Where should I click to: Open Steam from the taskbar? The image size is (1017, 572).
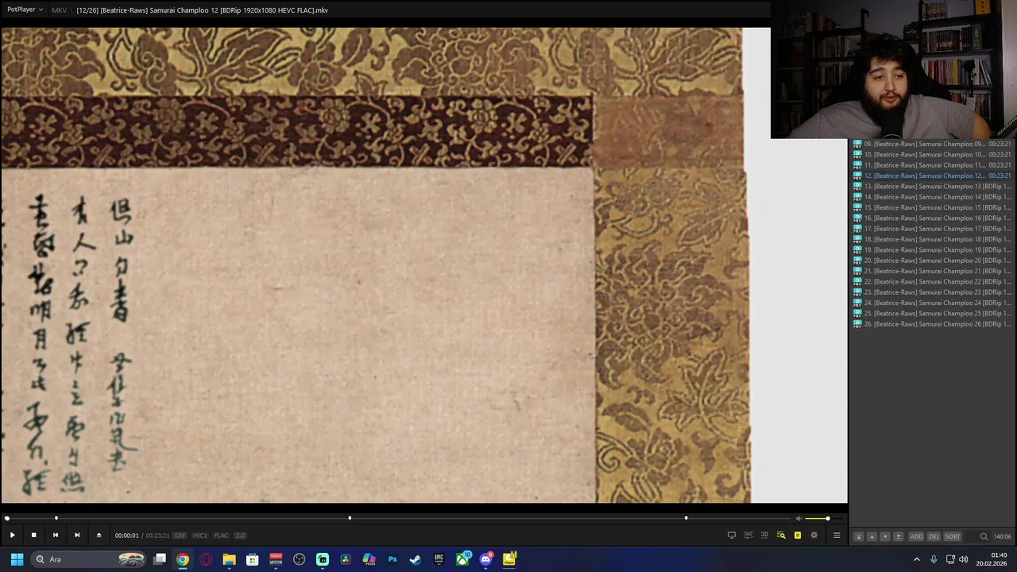point(415,559)
